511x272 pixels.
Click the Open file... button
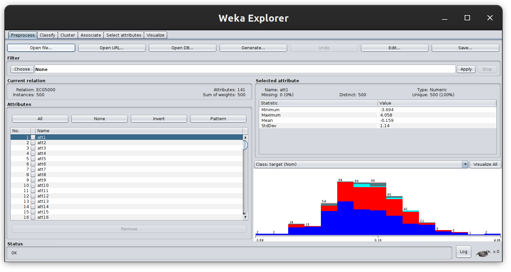[x=41, y=48]
